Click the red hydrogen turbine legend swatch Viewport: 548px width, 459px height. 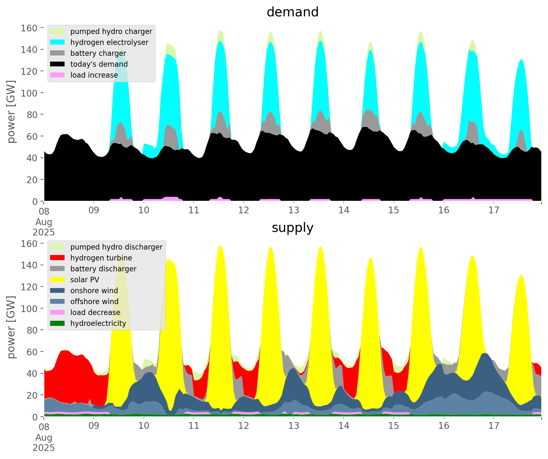point(57,258)
